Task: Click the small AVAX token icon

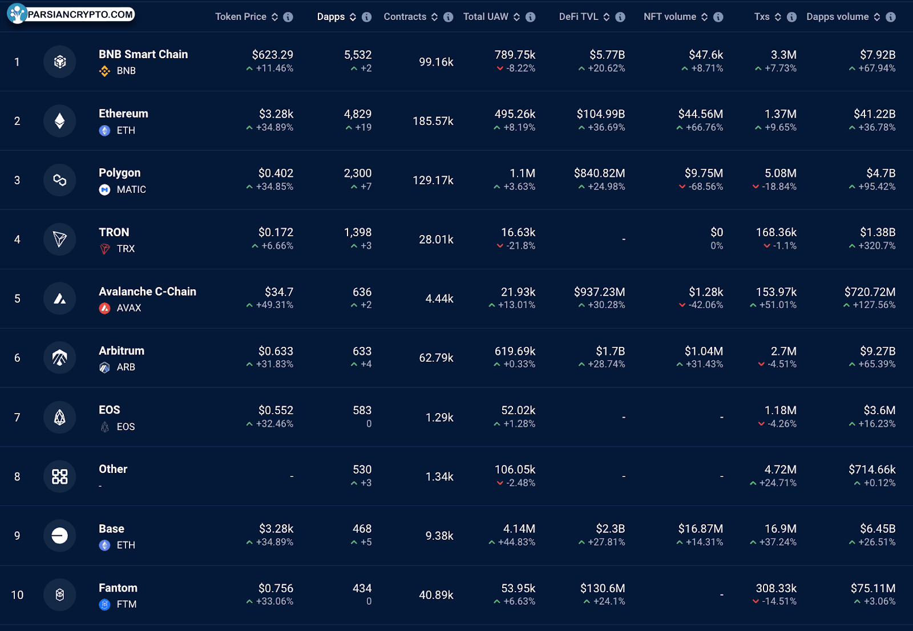Action: 104,308
